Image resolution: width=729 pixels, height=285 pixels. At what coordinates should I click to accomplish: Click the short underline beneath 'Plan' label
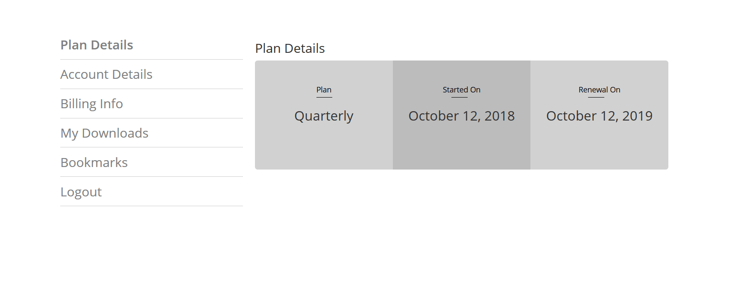(324, 98)
